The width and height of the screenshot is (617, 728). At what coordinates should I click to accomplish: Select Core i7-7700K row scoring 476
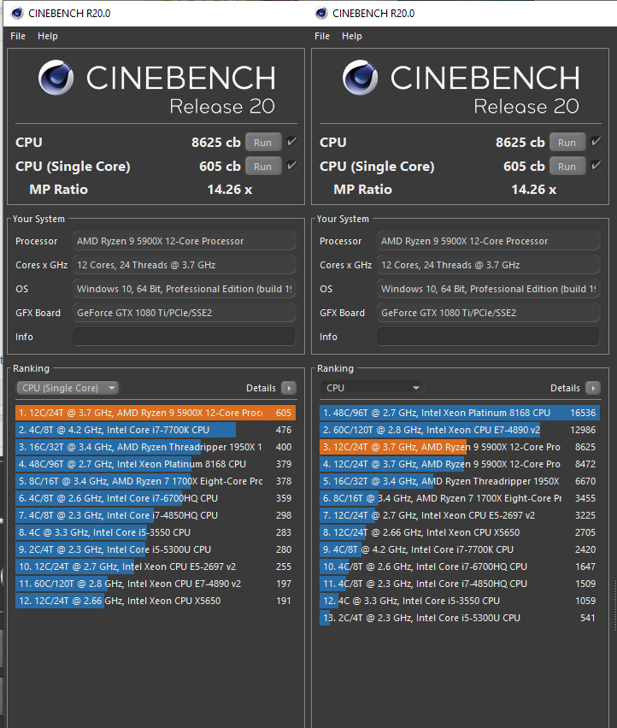tap(156, 430)
